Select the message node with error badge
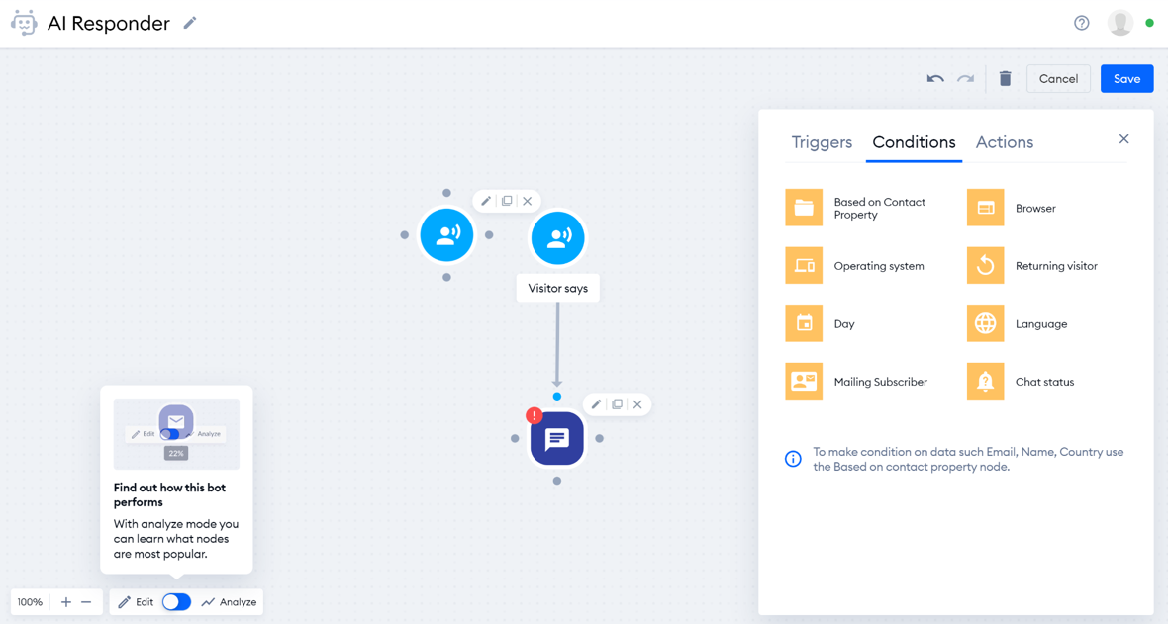The width and height of the screenshot is (1168, 624). click(556, 439)
